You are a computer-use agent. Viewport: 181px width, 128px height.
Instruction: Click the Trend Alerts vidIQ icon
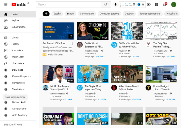click(6, 89)
